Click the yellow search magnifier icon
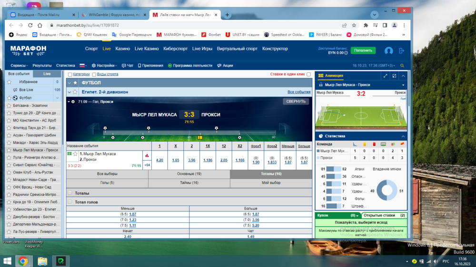The height and width of the screenshot is (267, 476). (x=402, y=66)
